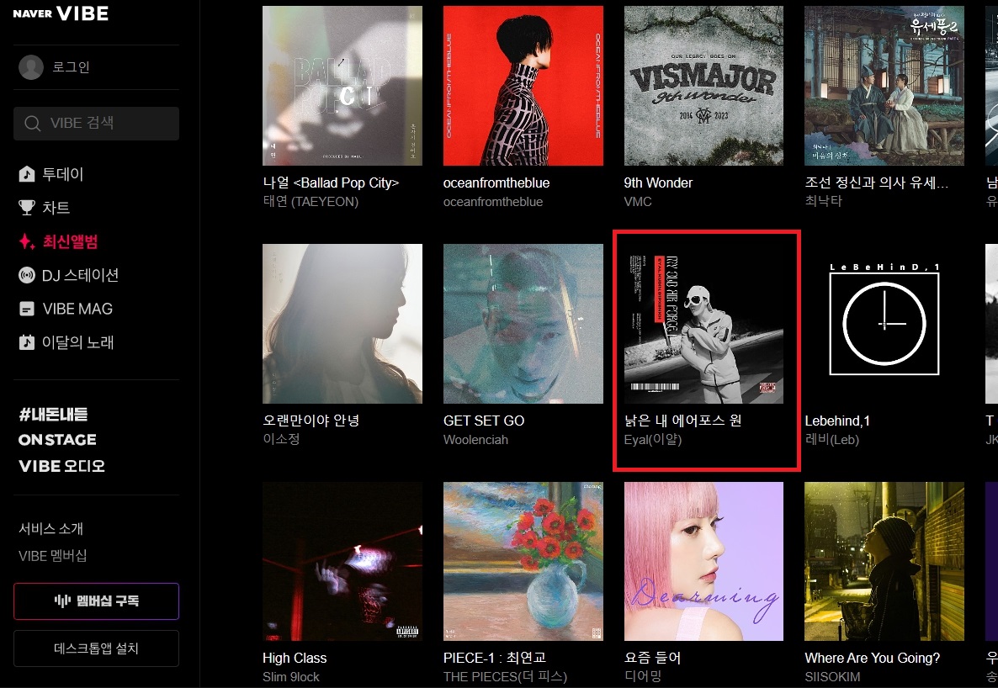Open 이달의 노래 menu item
This screenshot has height=688, width=998.
(x=77, y=342)
